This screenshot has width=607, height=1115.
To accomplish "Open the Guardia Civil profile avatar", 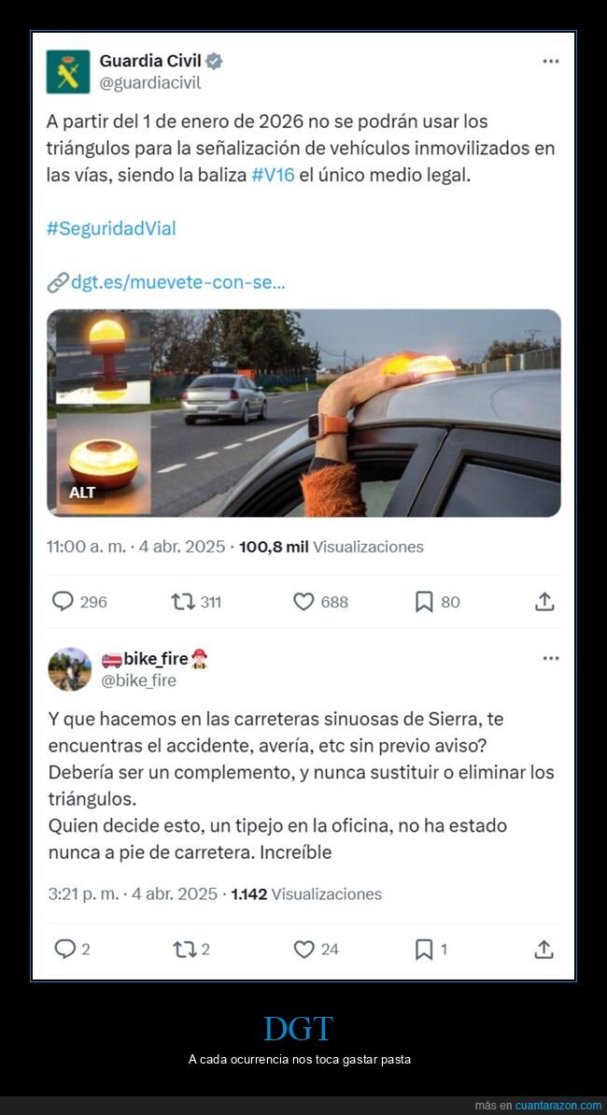I will pyautogui.click(x=68, y=72).
